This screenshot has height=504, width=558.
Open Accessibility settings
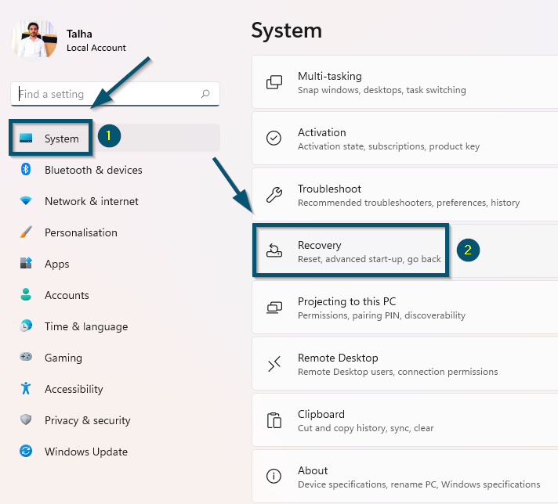click(115, 389)
